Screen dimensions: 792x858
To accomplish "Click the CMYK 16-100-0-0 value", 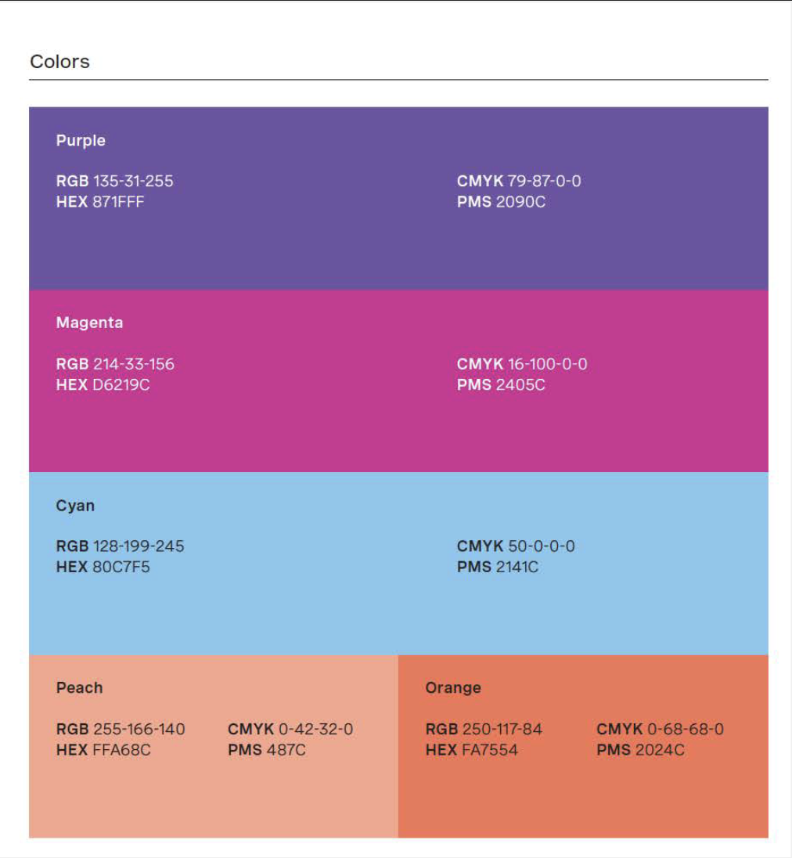I will (x=522, y=364).
